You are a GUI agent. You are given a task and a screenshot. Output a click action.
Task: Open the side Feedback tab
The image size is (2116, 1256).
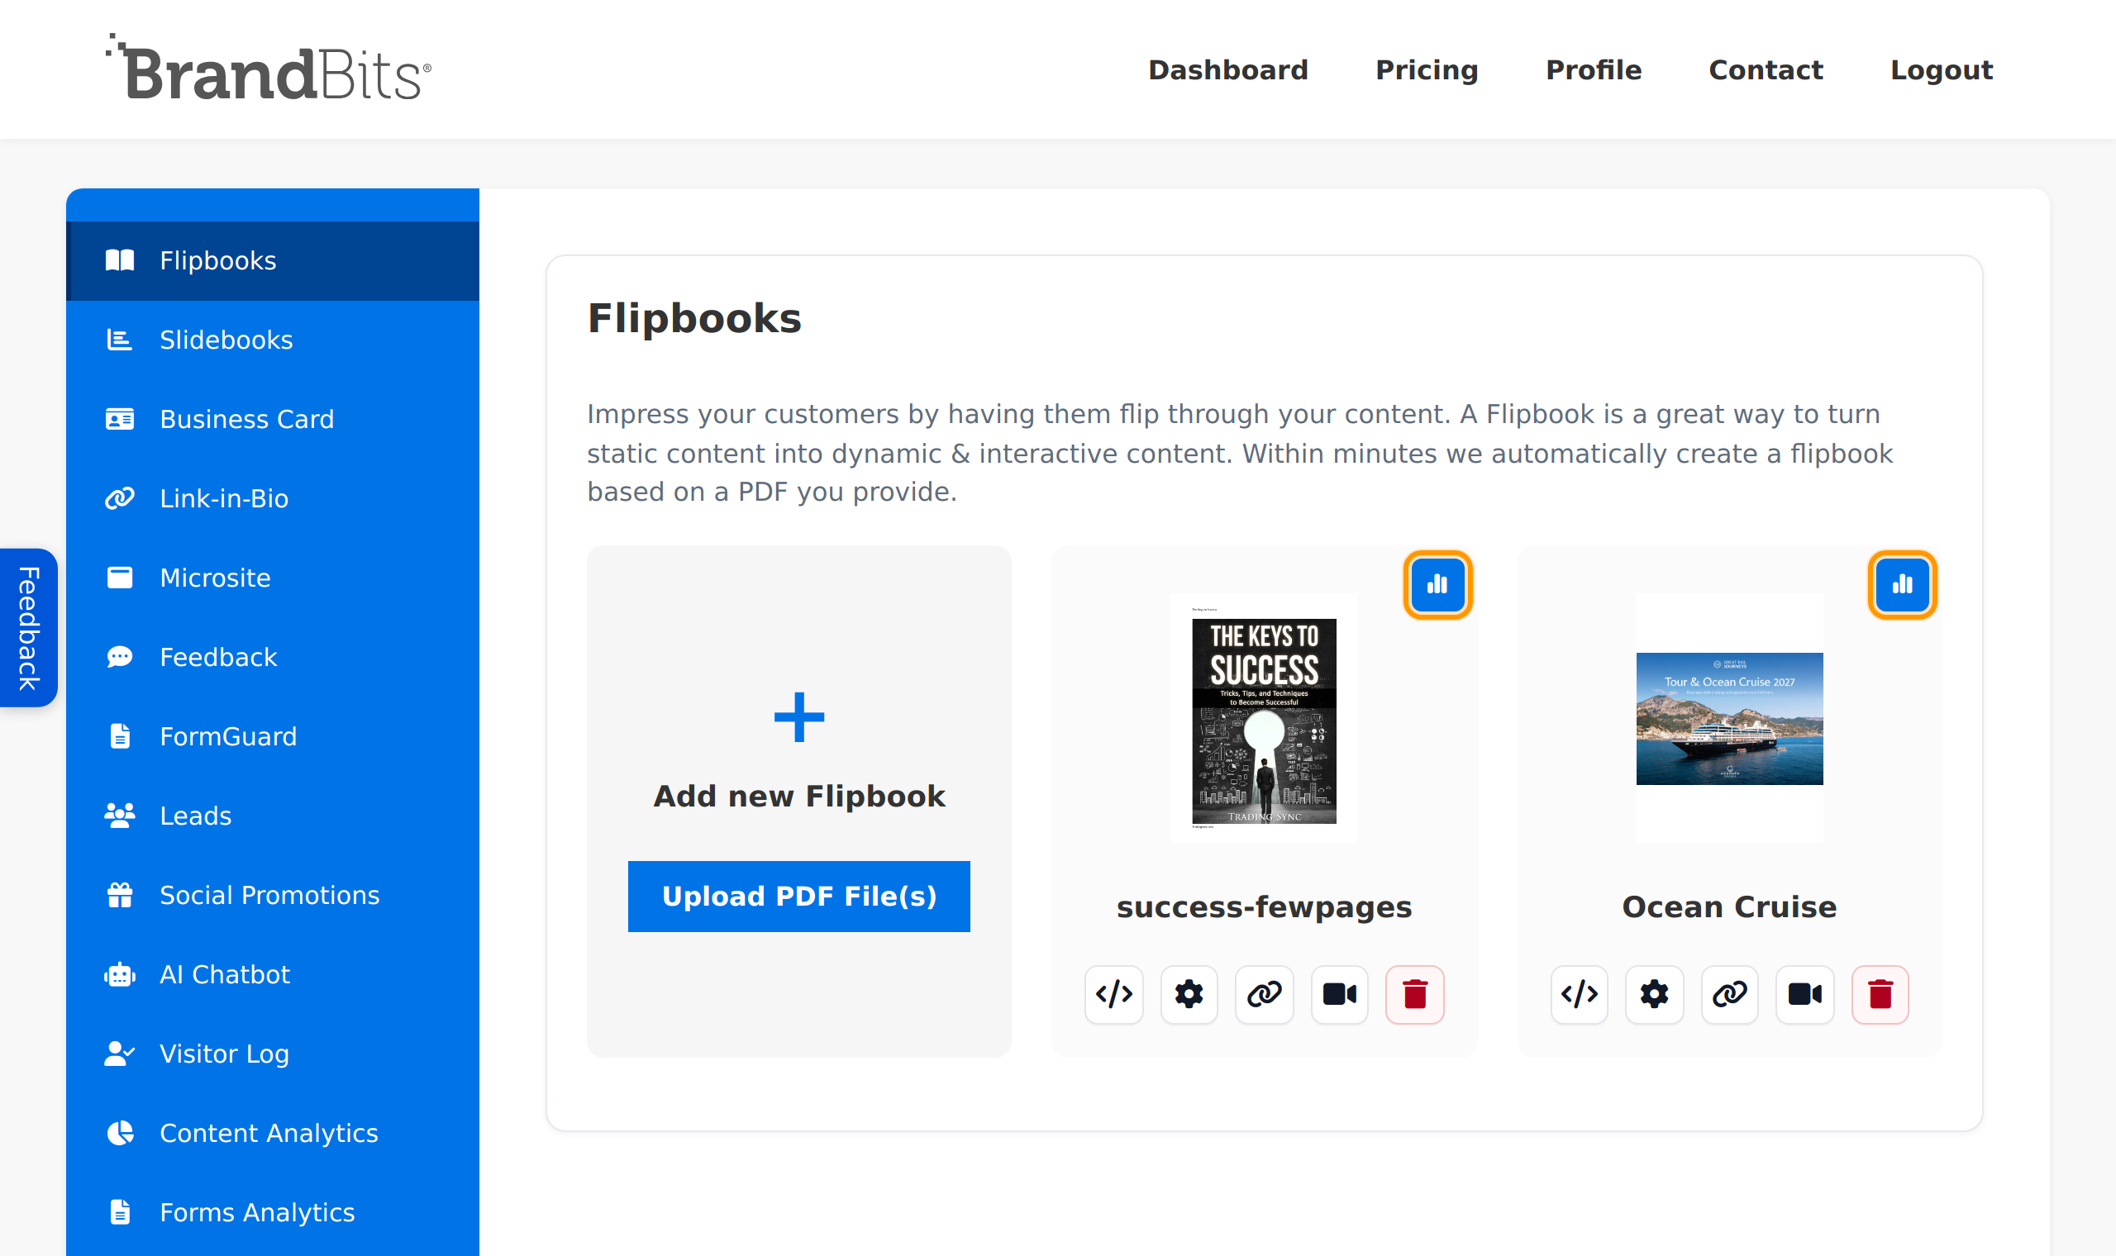(29, 627)
